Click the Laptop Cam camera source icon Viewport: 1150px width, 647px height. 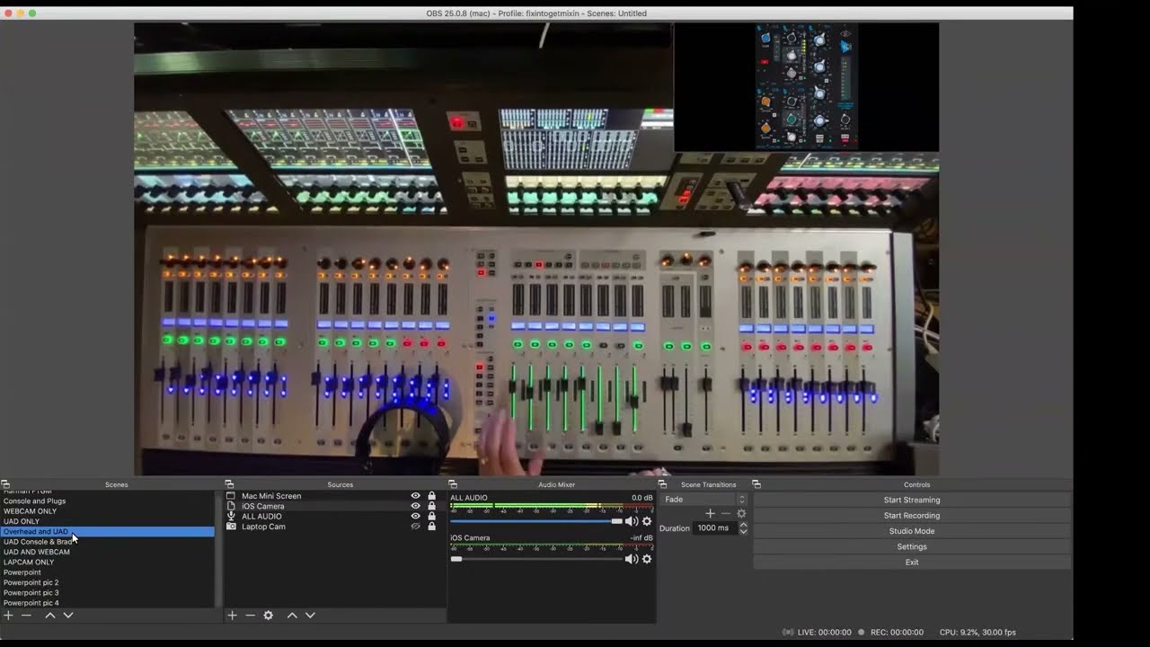click(x=231, y=527)
